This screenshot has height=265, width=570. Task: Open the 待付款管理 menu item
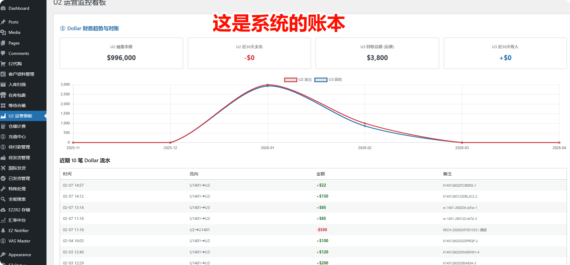(19, 147)
